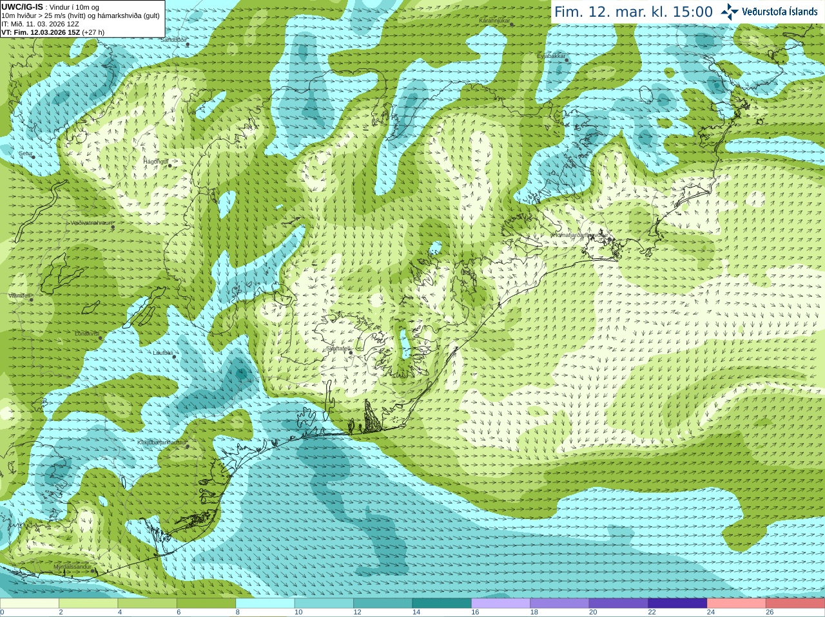Pick the 16–18 m/s lavender legend swatch
Image resolution: width=825 pixels, height=617 pixels.
click(501, 603)
